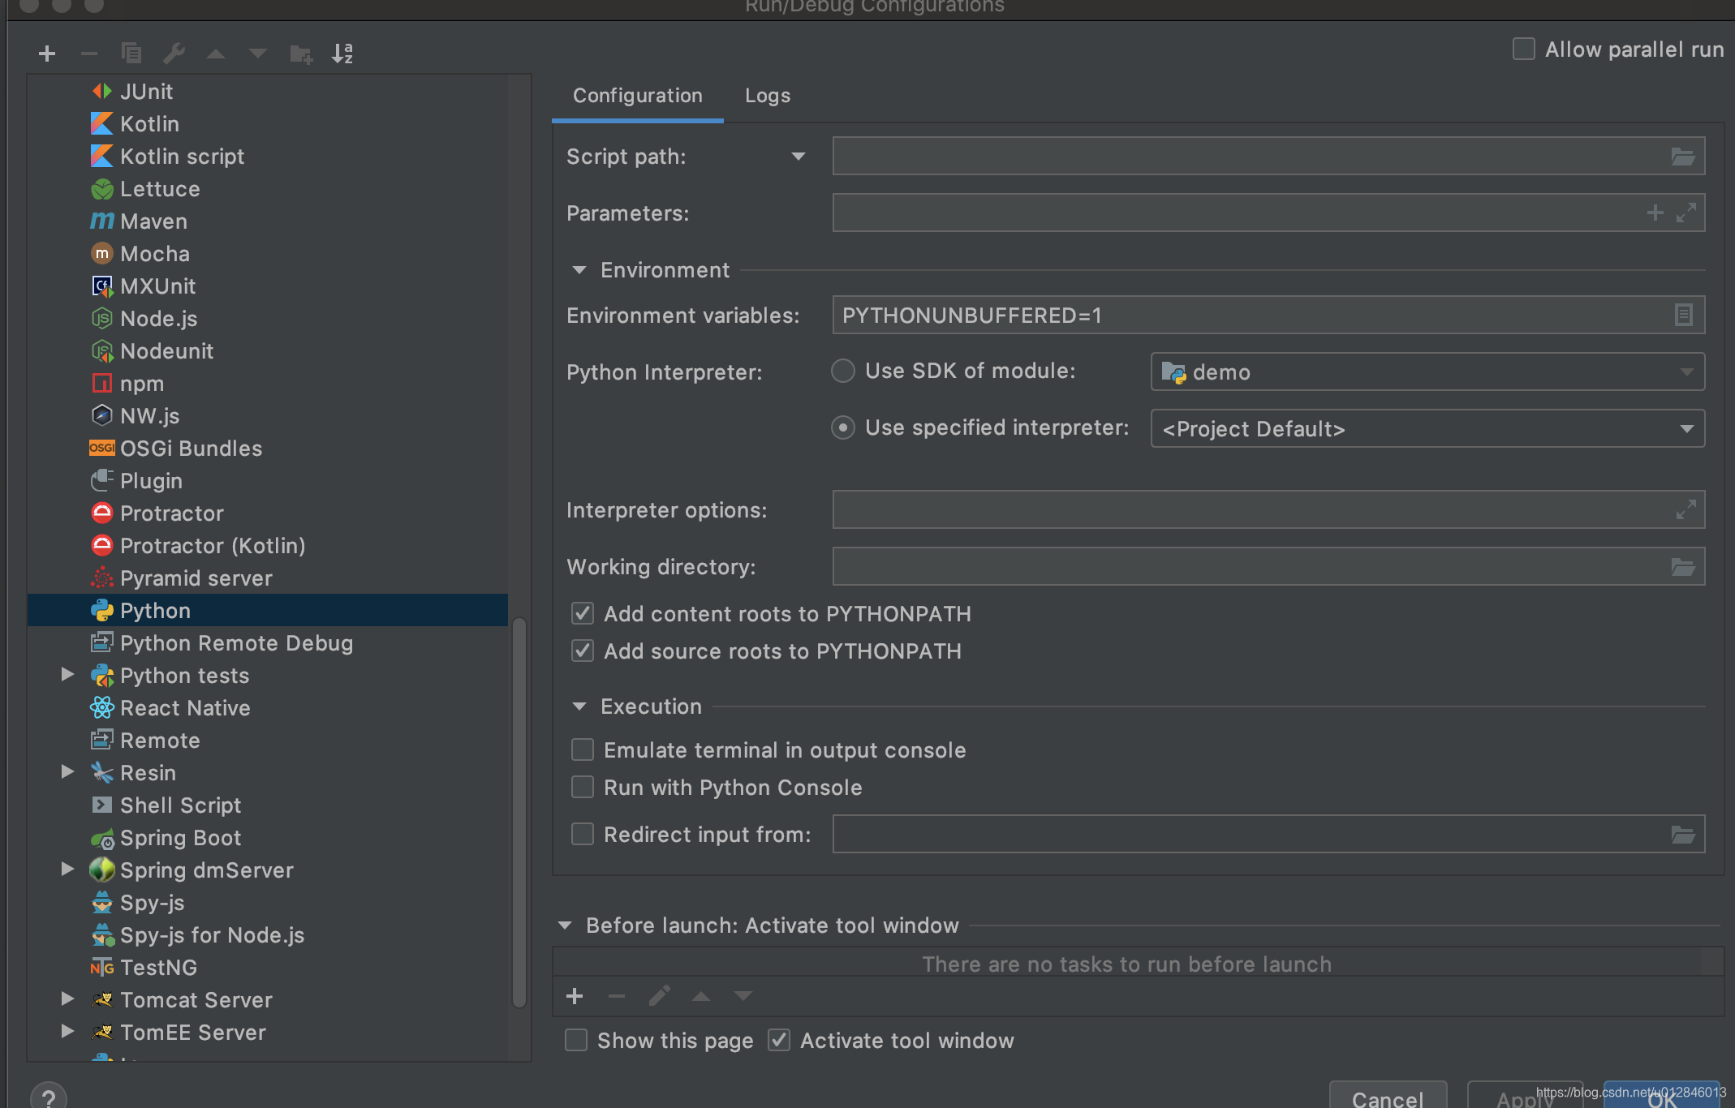Expand Tomcat Server tree node
The image size is (1735, 1108).
68,999
